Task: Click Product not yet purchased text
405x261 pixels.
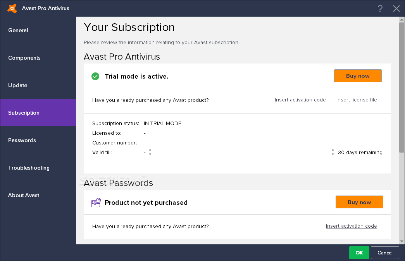Action: click(x=146, y=203)
